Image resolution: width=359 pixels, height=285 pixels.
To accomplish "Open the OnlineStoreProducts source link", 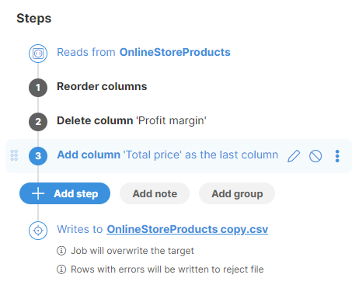I will 175,52.
